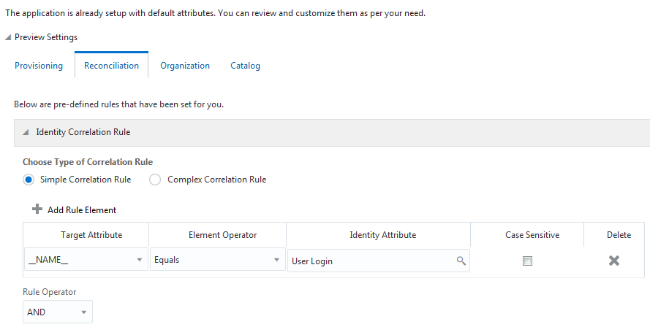Click the Add Rule Element link

coord(82,210)
